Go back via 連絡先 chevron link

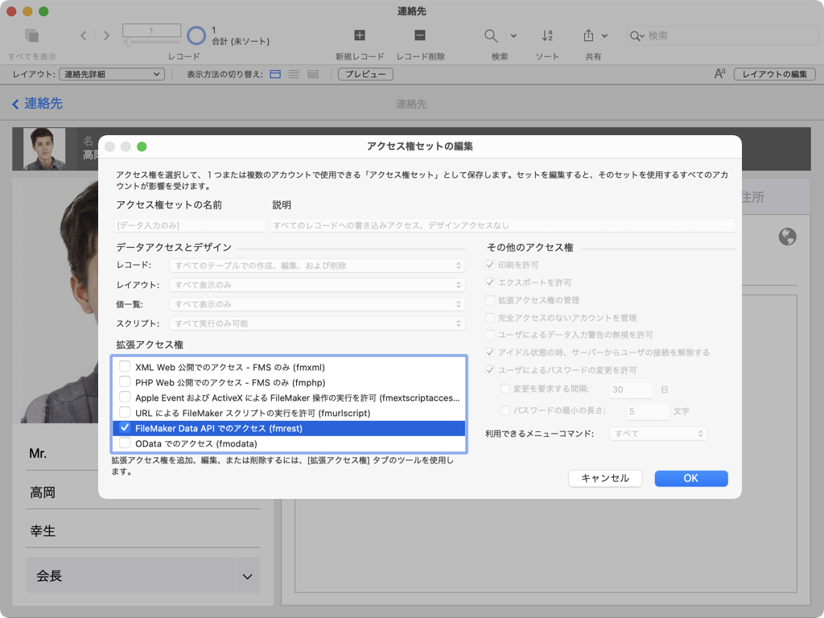(37, 104)
